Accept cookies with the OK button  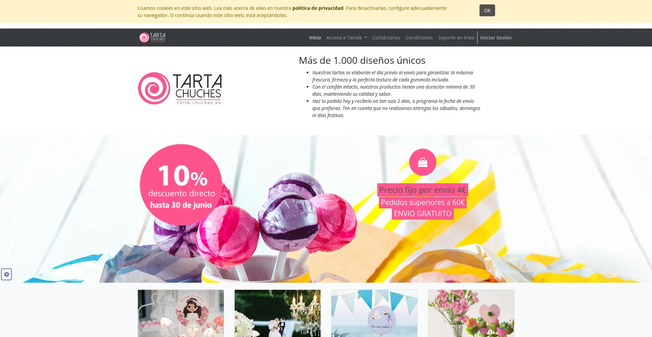pos(487,11)
